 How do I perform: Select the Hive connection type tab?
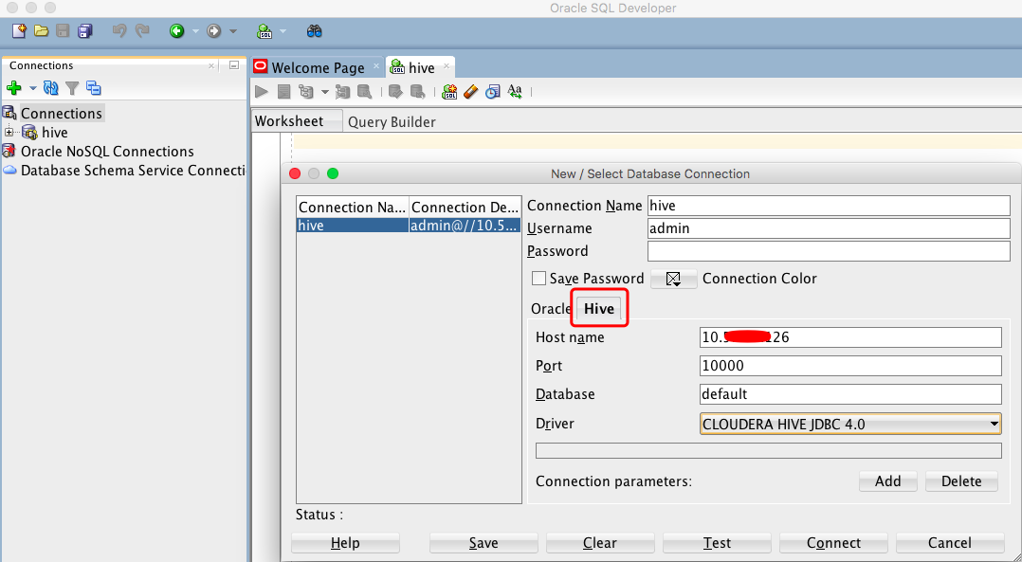[x=599, y=309]
